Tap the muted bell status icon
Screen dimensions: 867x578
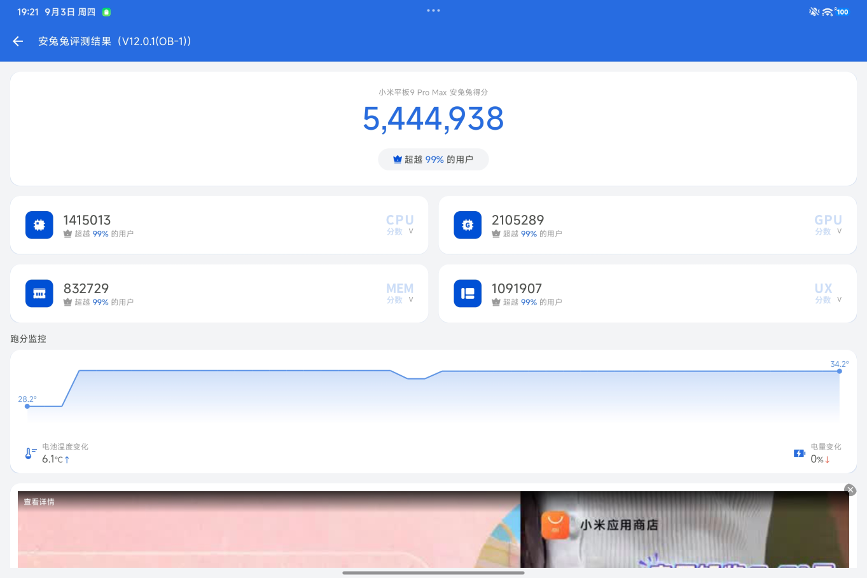tap(814, 11)
